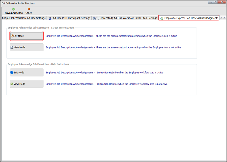Switch to Multiple Job Workflow Ad-Hoc Settings tab
The image size is (227, 162).
(23, 18)
